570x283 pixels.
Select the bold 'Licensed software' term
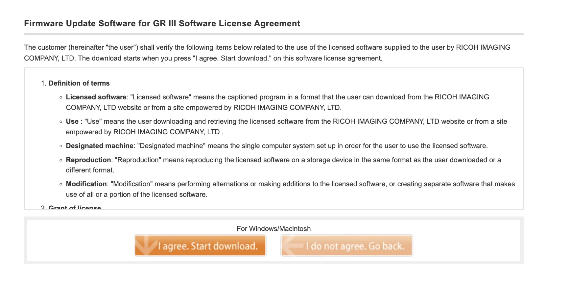pyautogui.click(x=96, y=97)
